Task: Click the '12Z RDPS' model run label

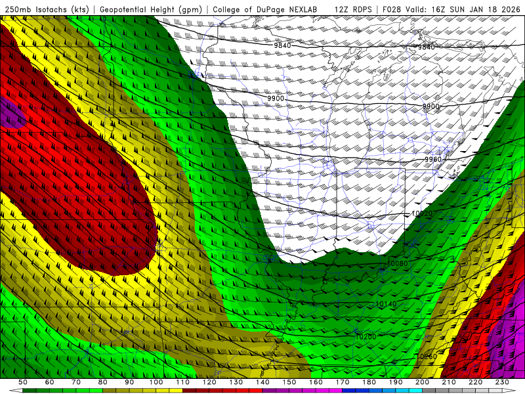Action: tap(353, 9)
